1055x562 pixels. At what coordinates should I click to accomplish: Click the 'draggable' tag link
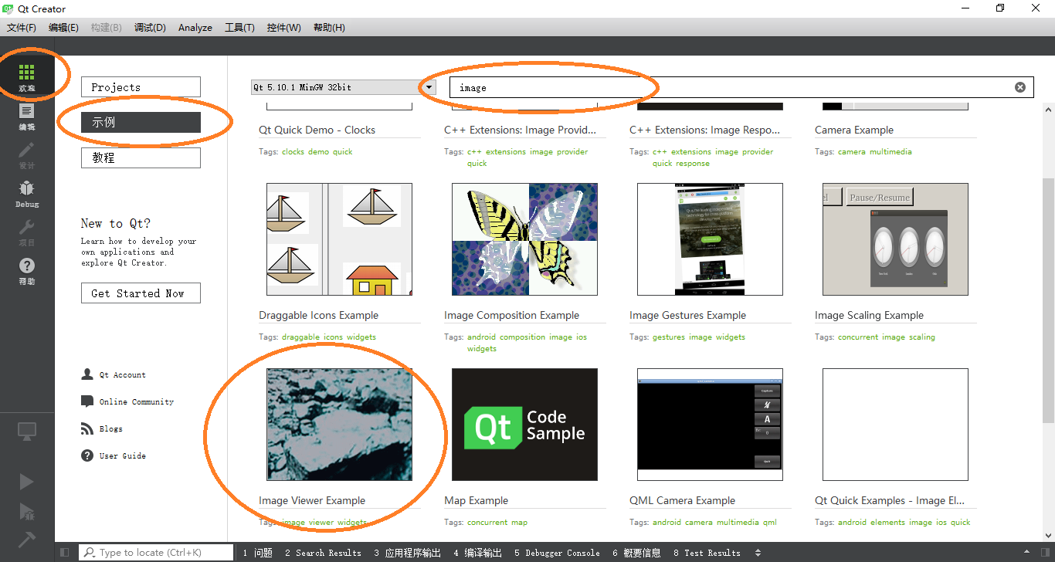300,337
